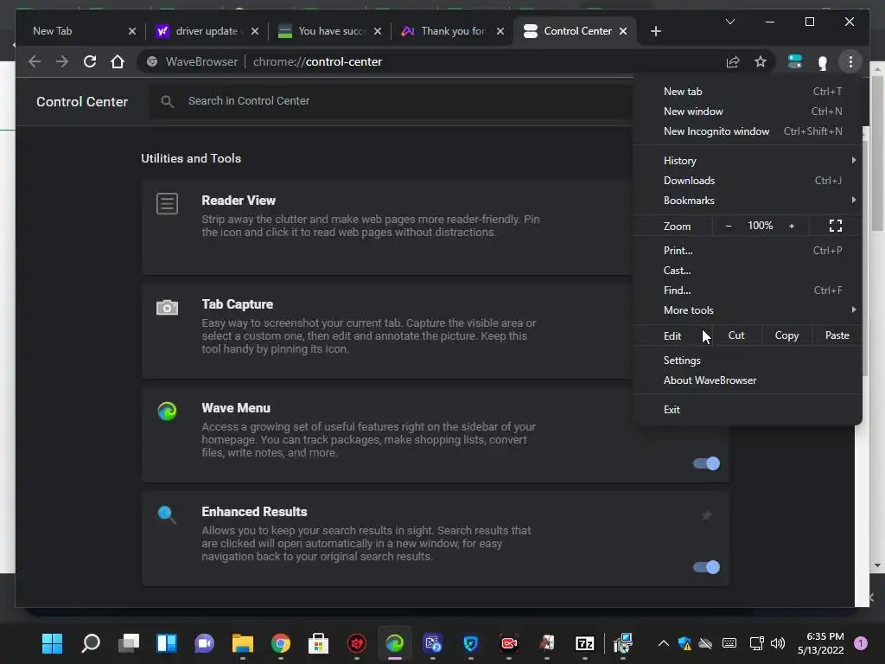Select Cast... from the menu
The image size is (885, 664).
pos(748,271)
